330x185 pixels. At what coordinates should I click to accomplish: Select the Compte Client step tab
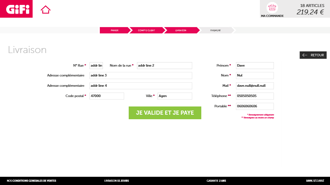(x=146, y=30)
